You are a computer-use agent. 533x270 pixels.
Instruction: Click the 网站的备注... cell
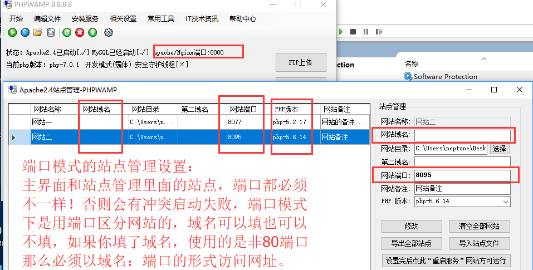[345, 122]
